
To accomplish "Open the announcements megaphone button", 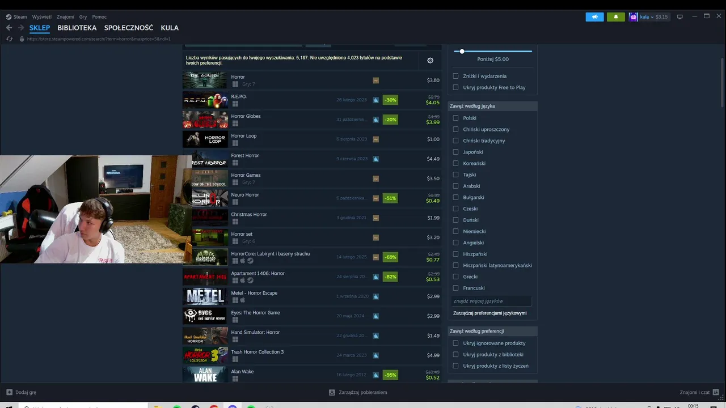I will pos(594,17).
